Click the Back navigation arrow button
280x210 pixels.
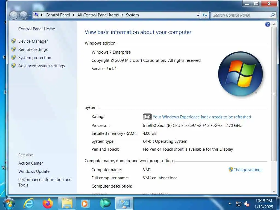pyautogui.click(x=14, y=15)
